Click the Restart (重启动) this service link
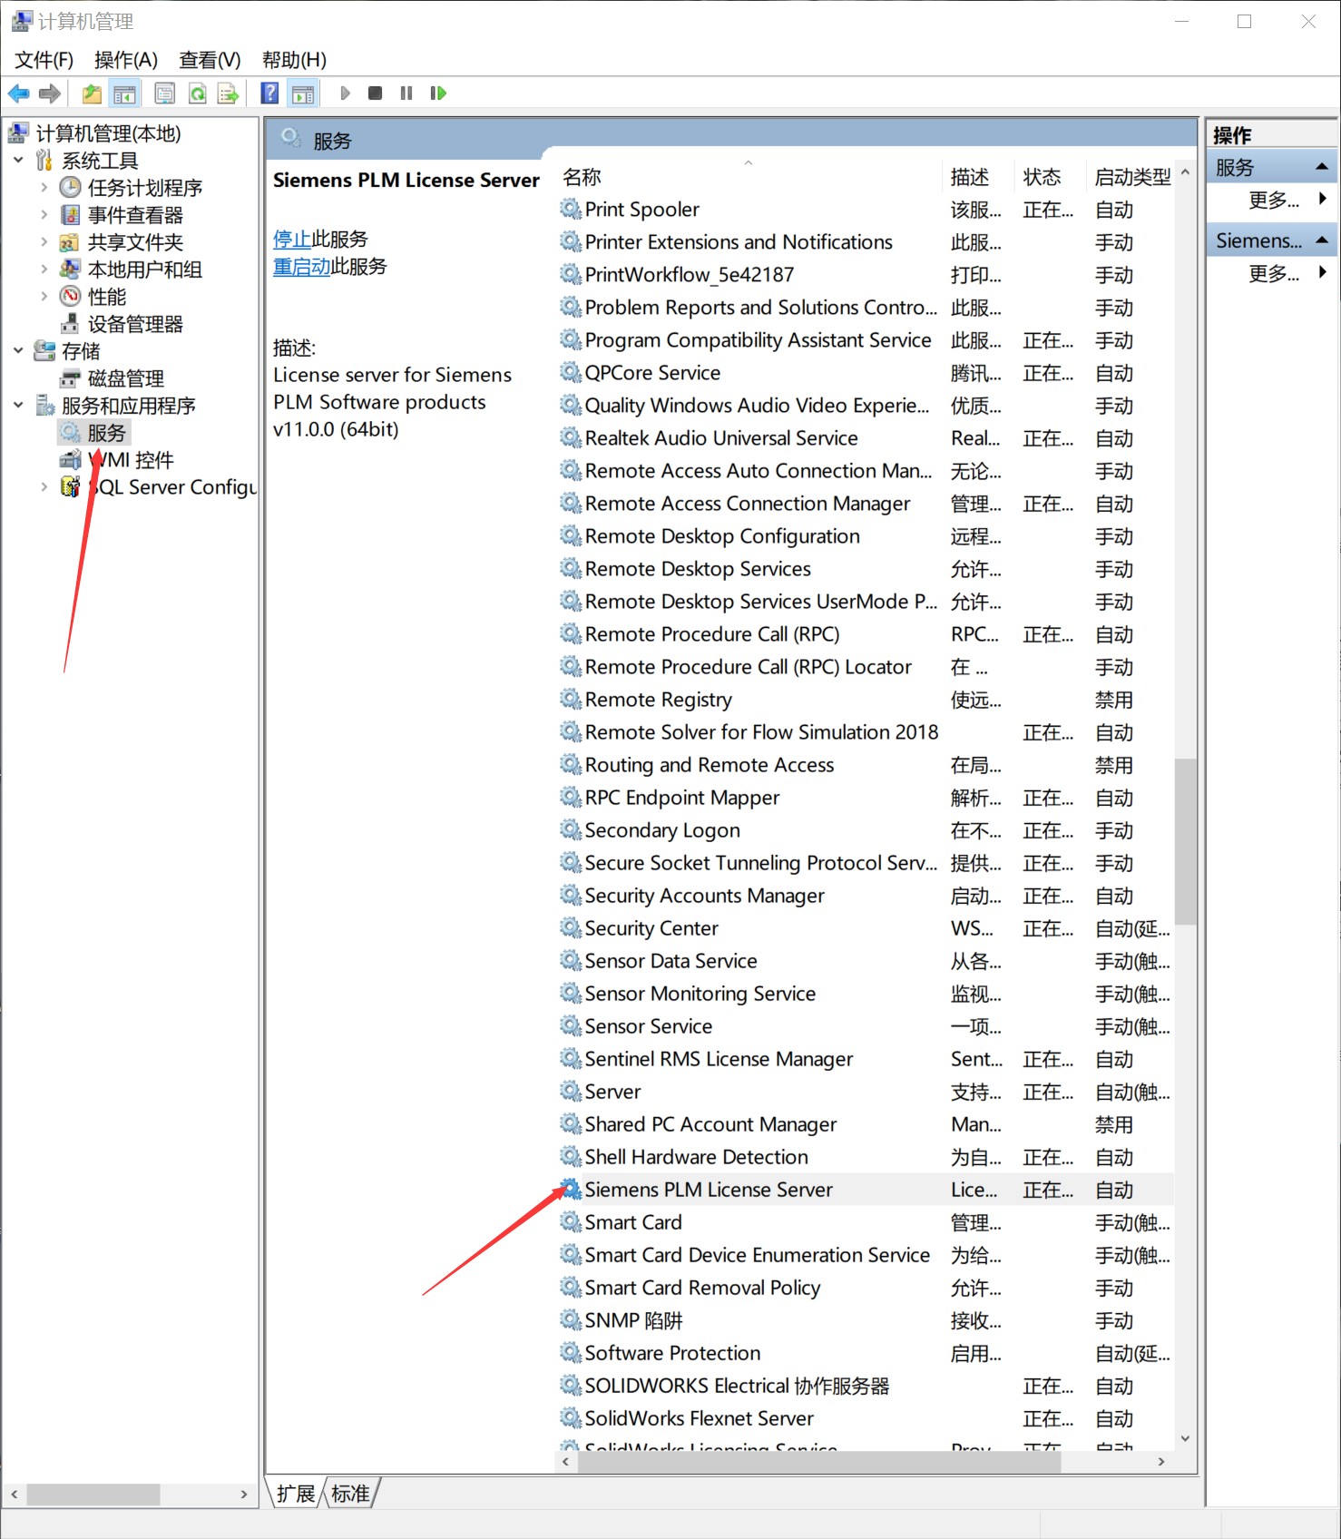Viewport: 1341px width, 1539px height. click(302, 267)
